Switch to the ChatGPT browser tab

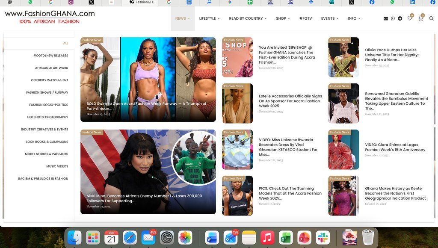[10, 2]
